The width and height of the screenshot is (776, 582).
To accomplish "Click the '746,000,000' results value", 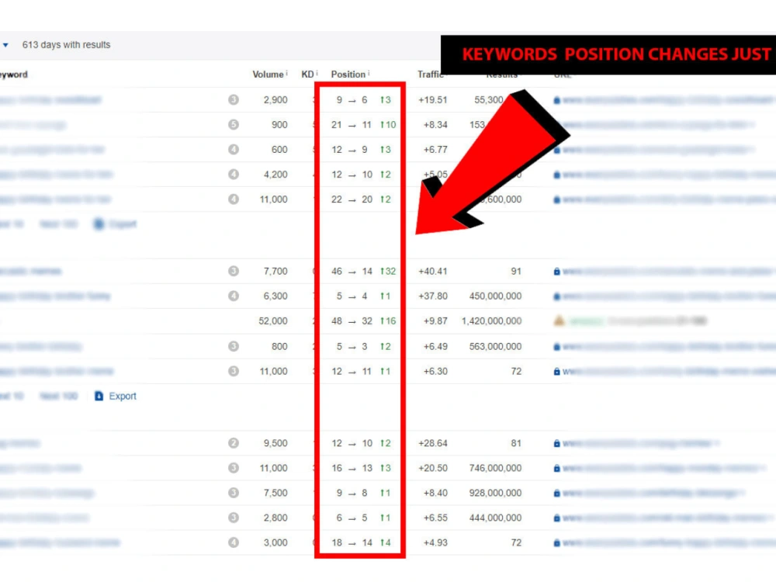I will point(495,468).
